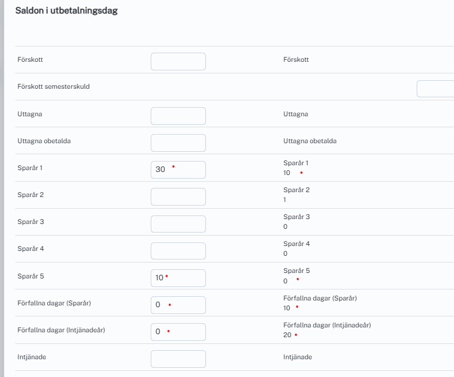This screenshot has height=377, width=454.
Task: Select the read-only Sparår 2 value 1
Action: coord(285,200)
